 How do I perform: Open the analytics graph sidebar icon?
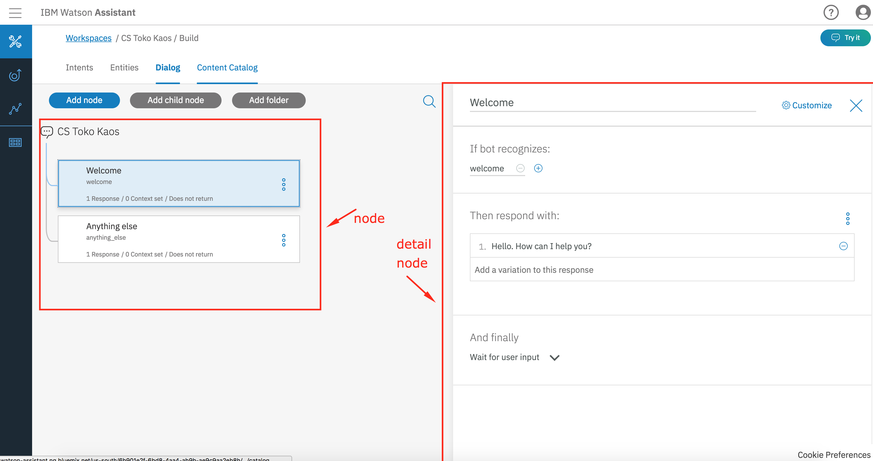point(16,109)
